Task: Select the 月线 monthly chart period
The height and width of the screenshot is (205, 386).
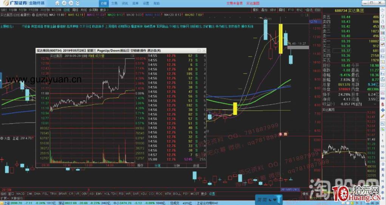Action: tap(84, 10)
